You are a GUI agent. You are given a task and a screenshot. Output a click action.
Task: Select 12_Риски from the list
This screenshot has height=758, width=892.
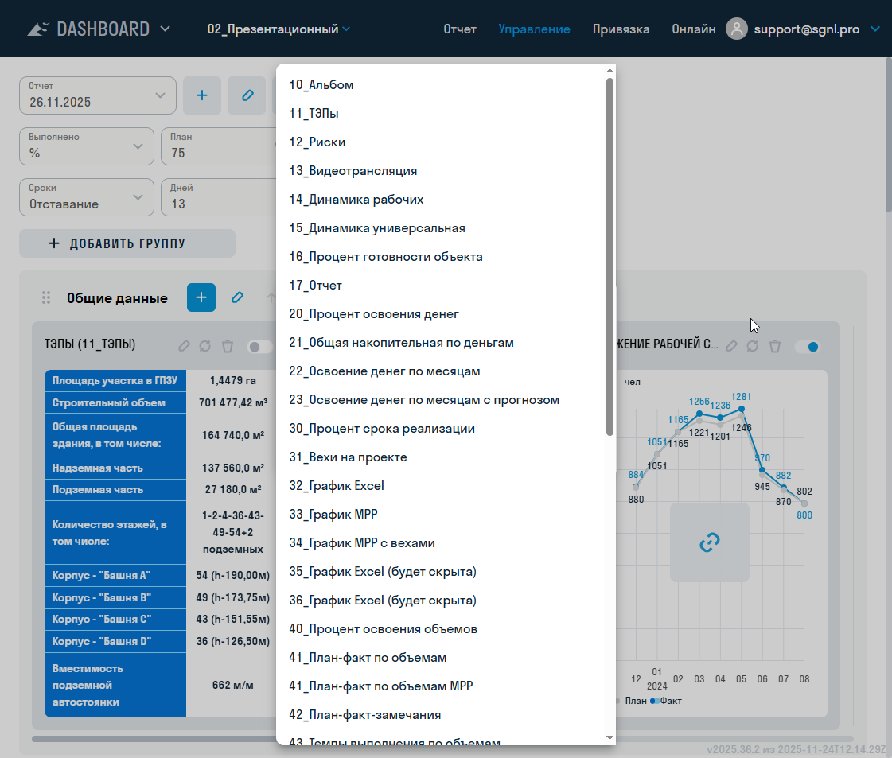pyautogui.click(x=317, y=142)
